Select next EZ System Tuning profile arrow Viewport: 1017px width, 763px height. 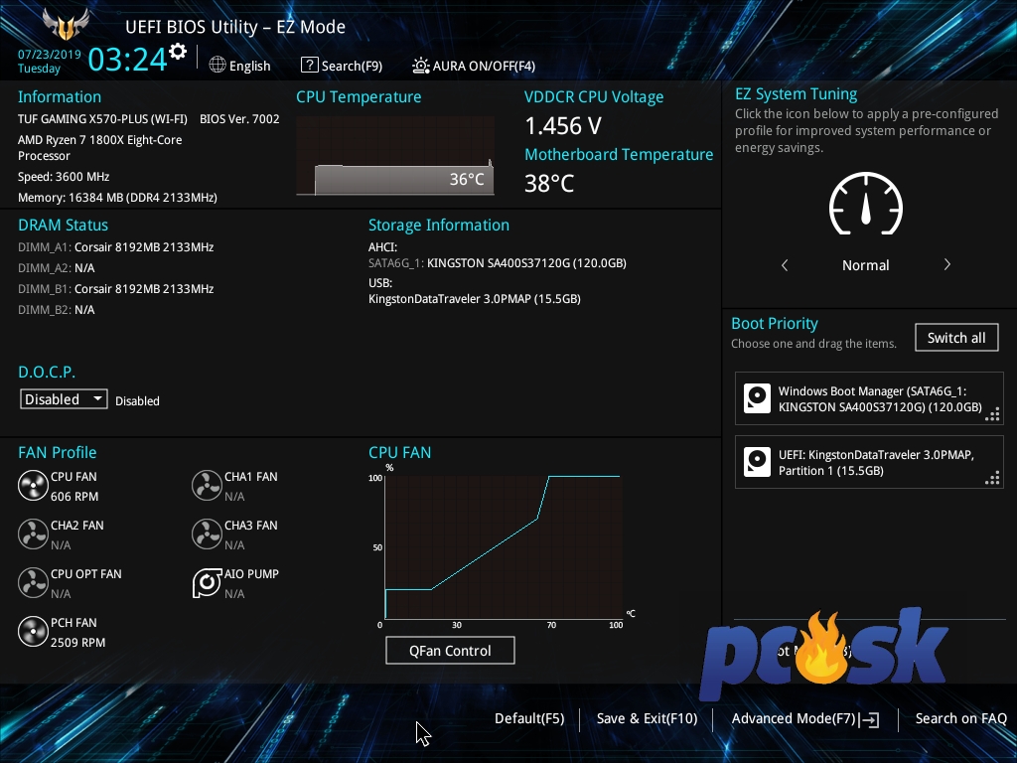(946, 264)
